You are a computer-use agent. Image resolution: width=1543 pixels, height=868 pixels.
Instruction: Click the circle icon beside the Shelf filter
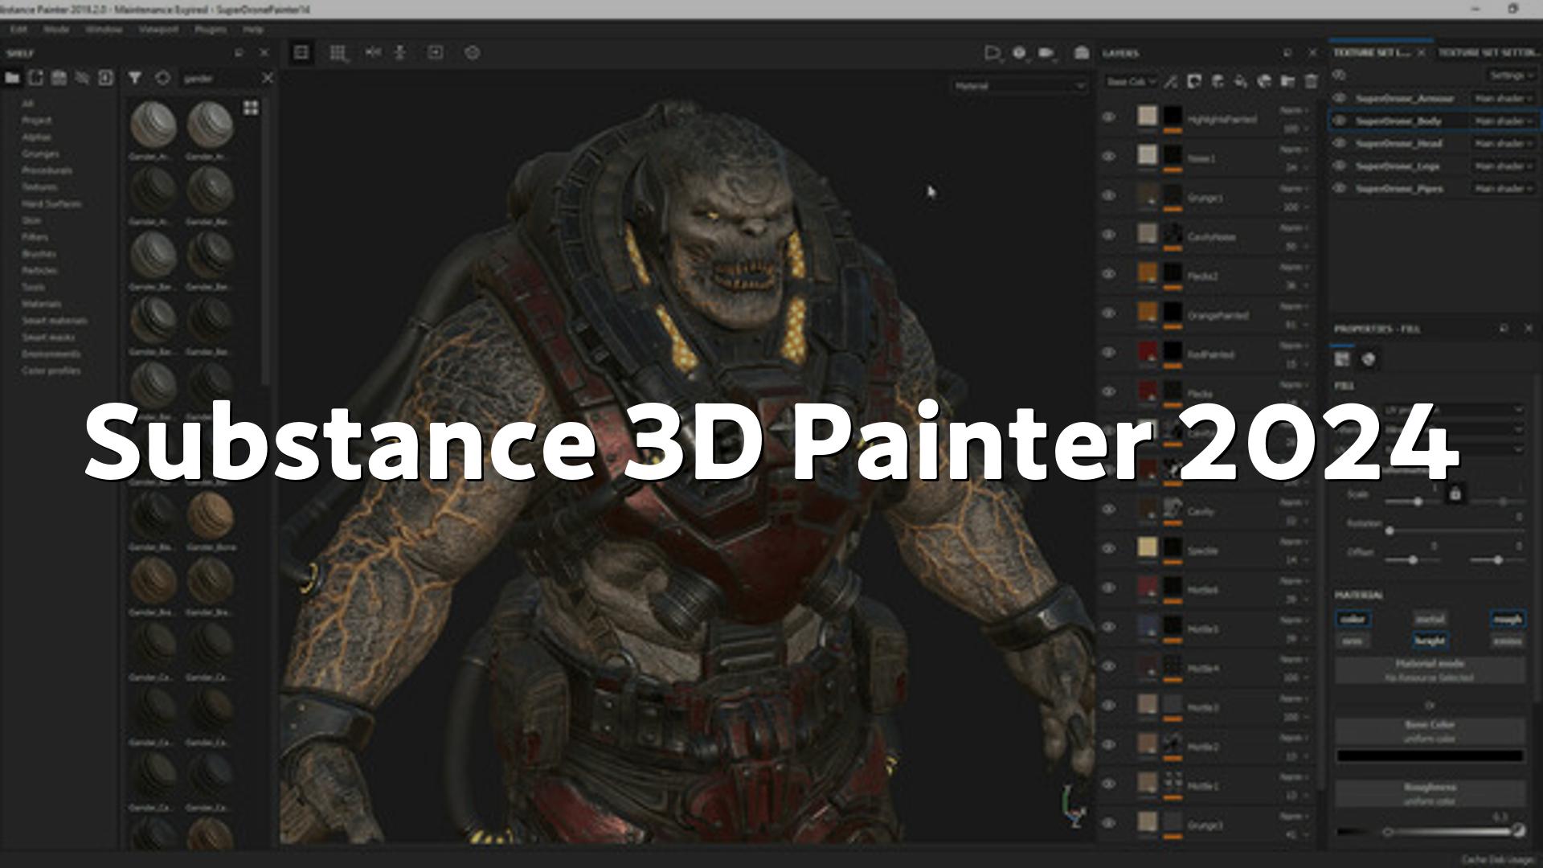pyautogui.click(x=163, y=78)
